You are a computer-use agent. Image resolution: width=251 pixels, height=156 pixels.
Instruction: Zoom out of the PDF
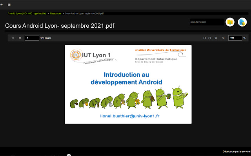[224, 38]
